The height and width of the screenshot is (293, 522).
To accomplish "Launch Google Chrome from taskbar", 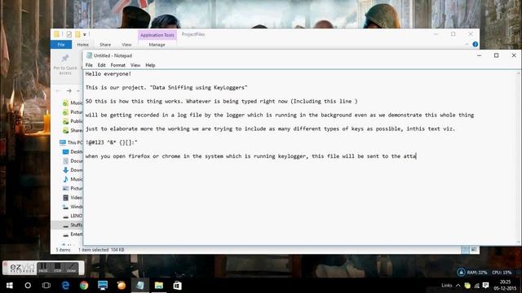I will click(84, 286).
